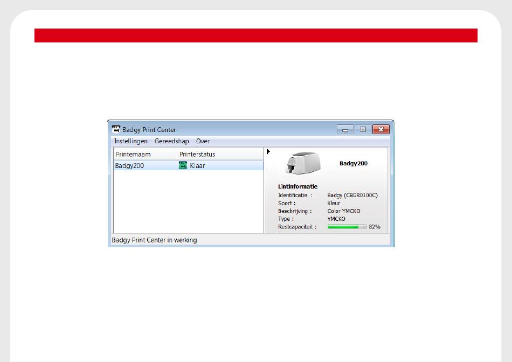This screenshot has height=362, width=512.
Task: Select the Badgy200 printer row name
Action: pyautogui.click(x=129, y=166)
